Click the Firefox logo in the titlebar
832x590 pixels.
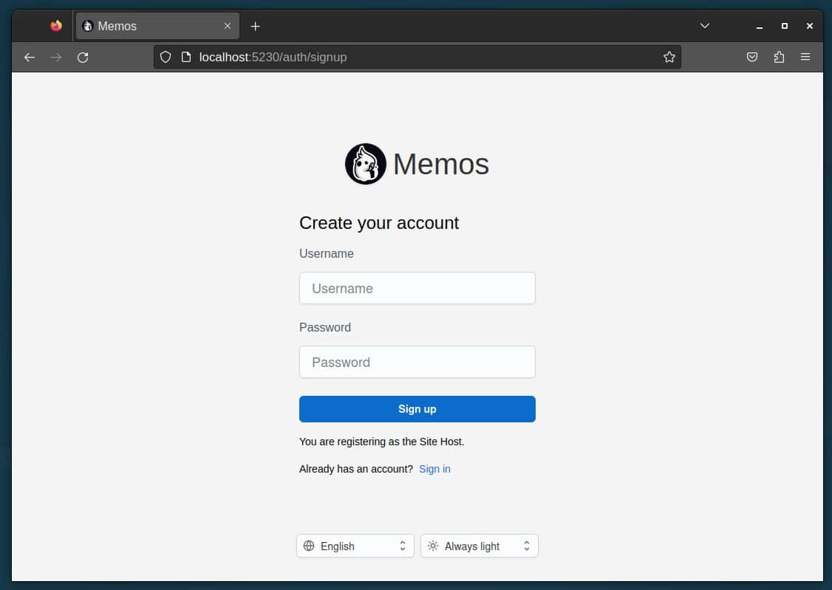[55, 25]
